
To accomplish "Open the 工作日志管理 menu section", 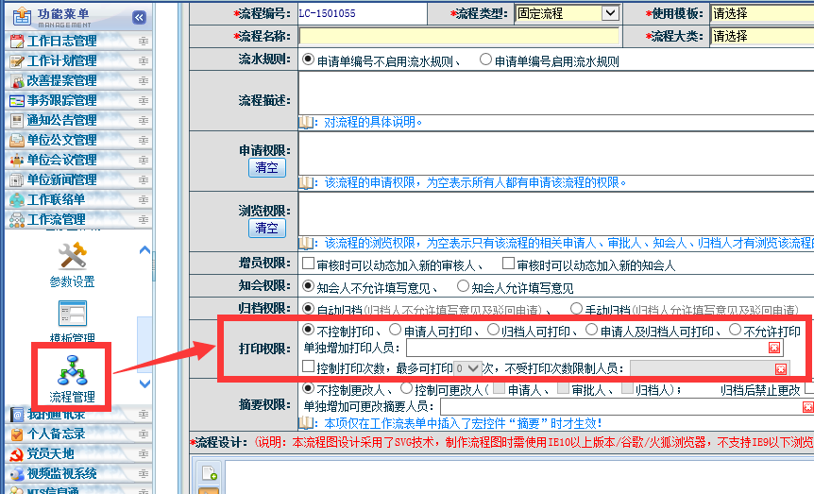I will click(62, 41).
